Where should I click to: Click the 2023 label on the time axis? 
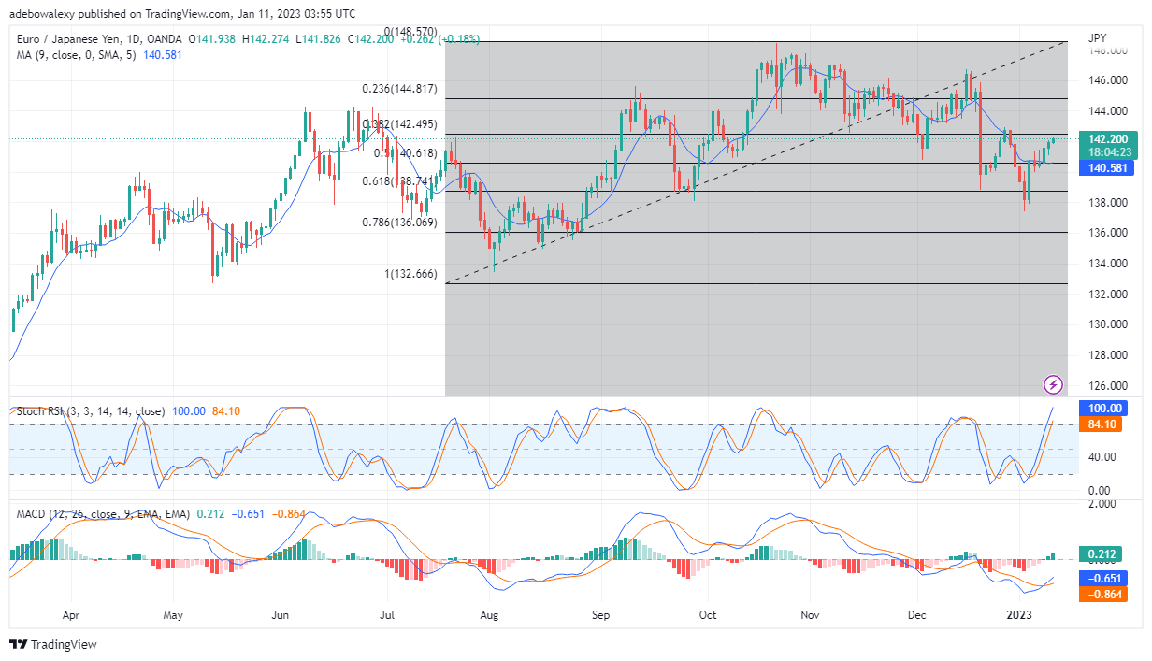[x=1019, y=616]
